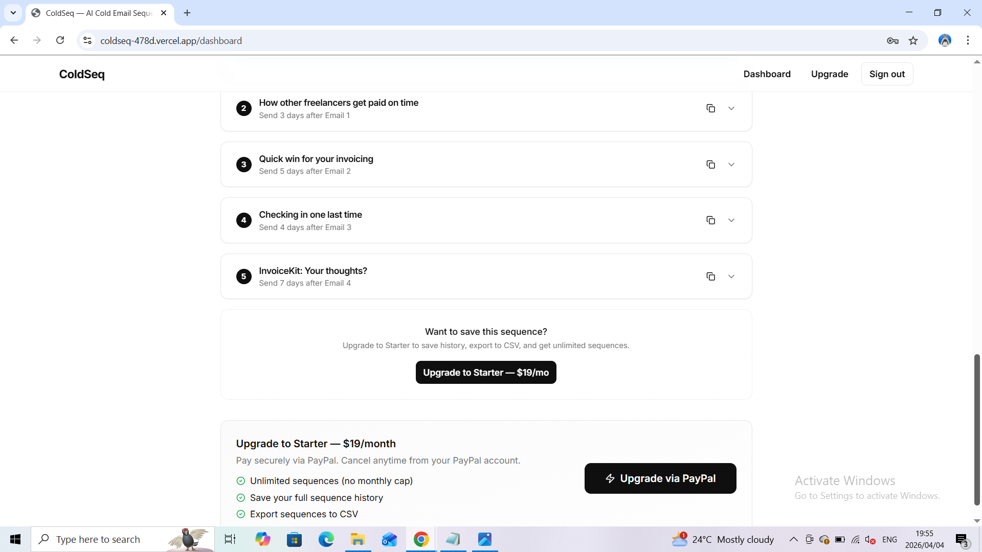Reload the page
This screenshot has height=552, width=982.
[x=60, y=40]
